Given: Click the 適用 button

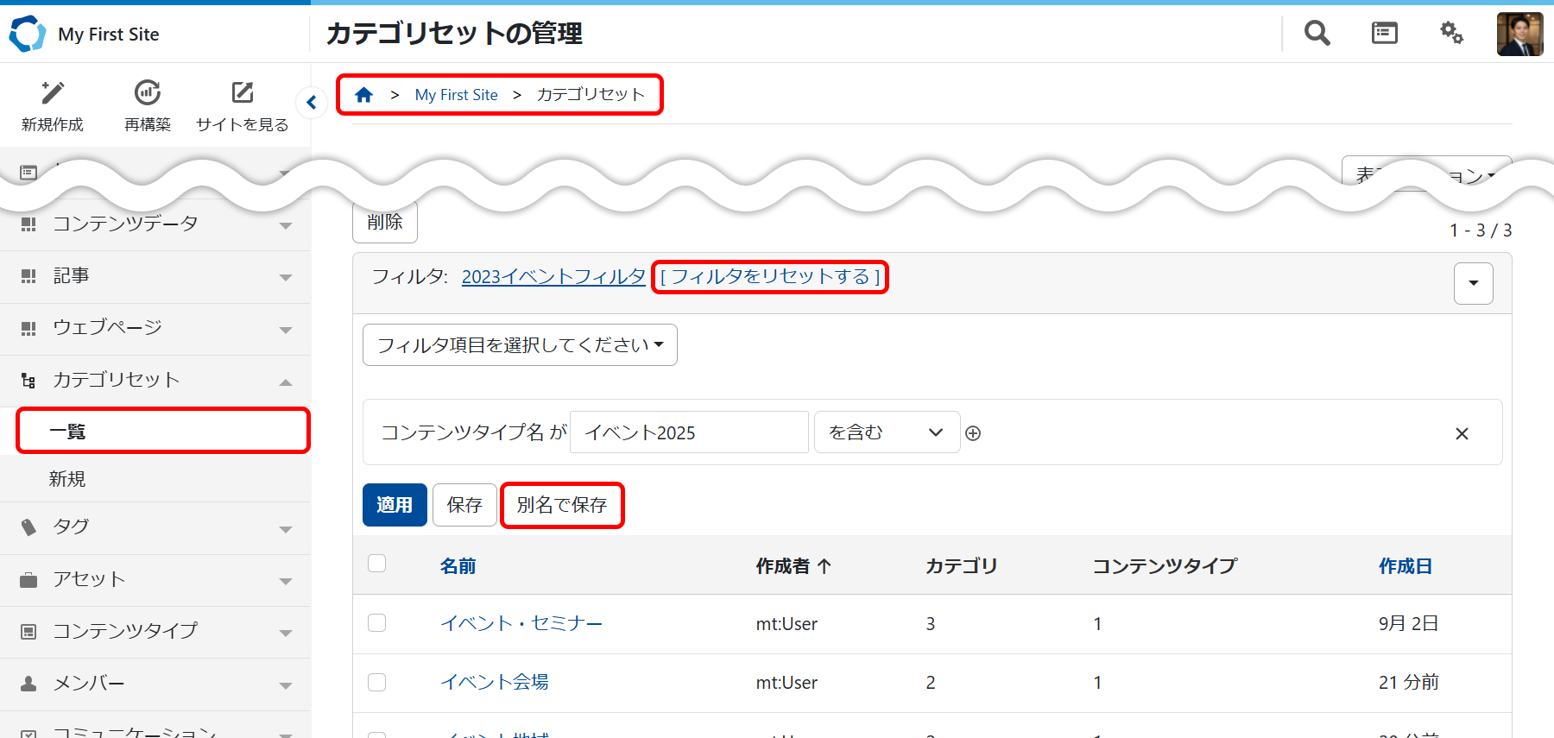Looking at the screenshot, I should tap(395, 505).
